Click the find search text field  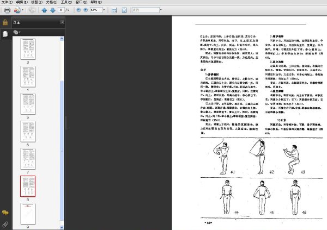click(146, 10)
